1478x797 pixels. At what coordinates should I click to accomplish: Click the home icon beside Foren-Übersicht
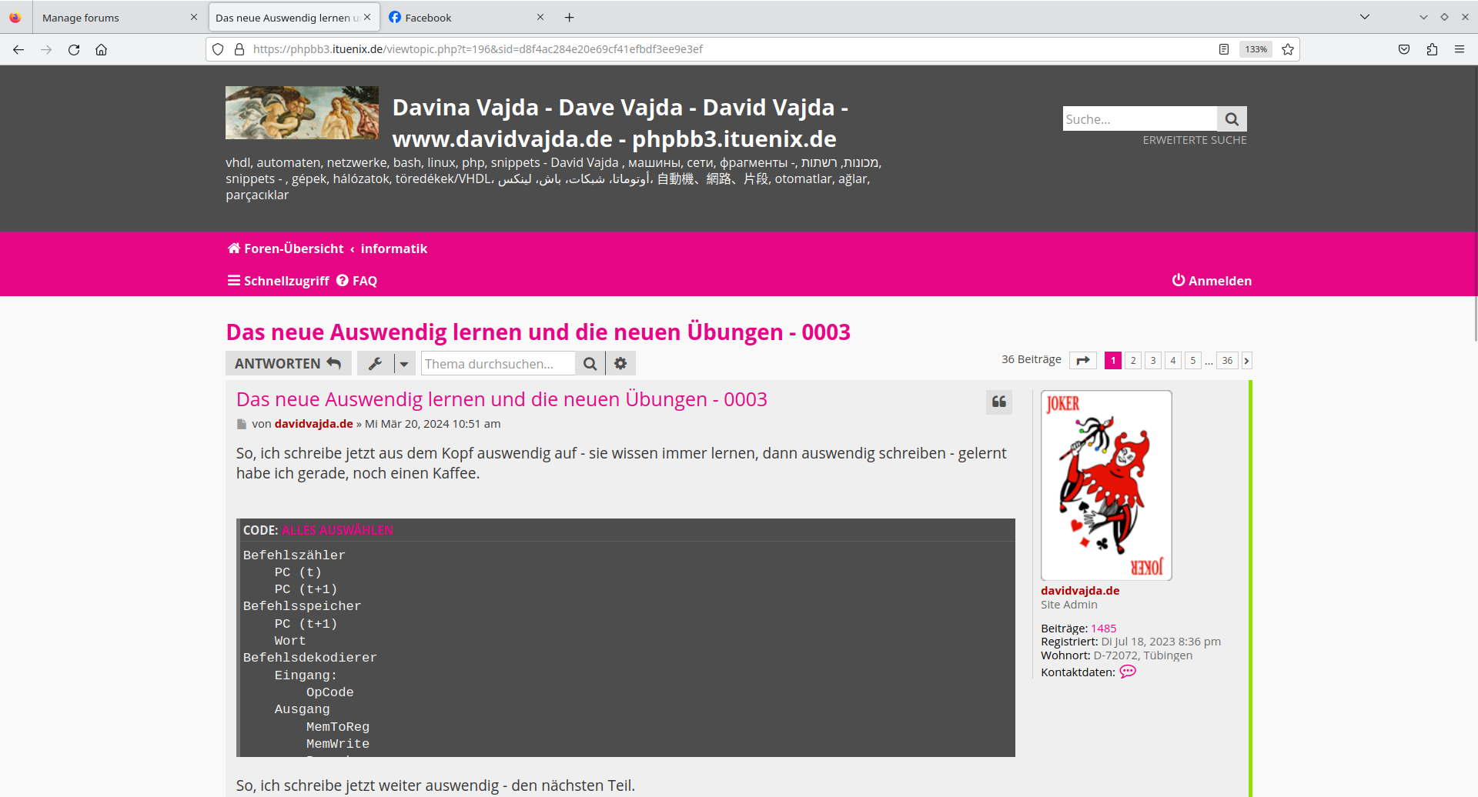(232, 248)
